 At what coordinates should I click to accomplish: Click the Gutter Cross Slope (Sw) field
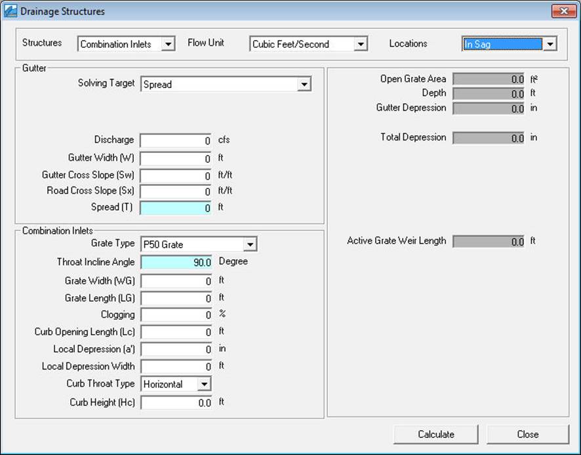(174, 174)
